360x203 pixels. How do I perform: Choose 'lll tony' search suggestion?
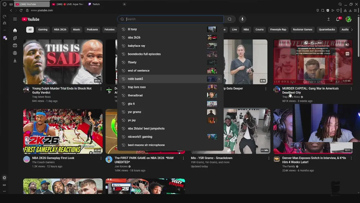tap(170, 29)
